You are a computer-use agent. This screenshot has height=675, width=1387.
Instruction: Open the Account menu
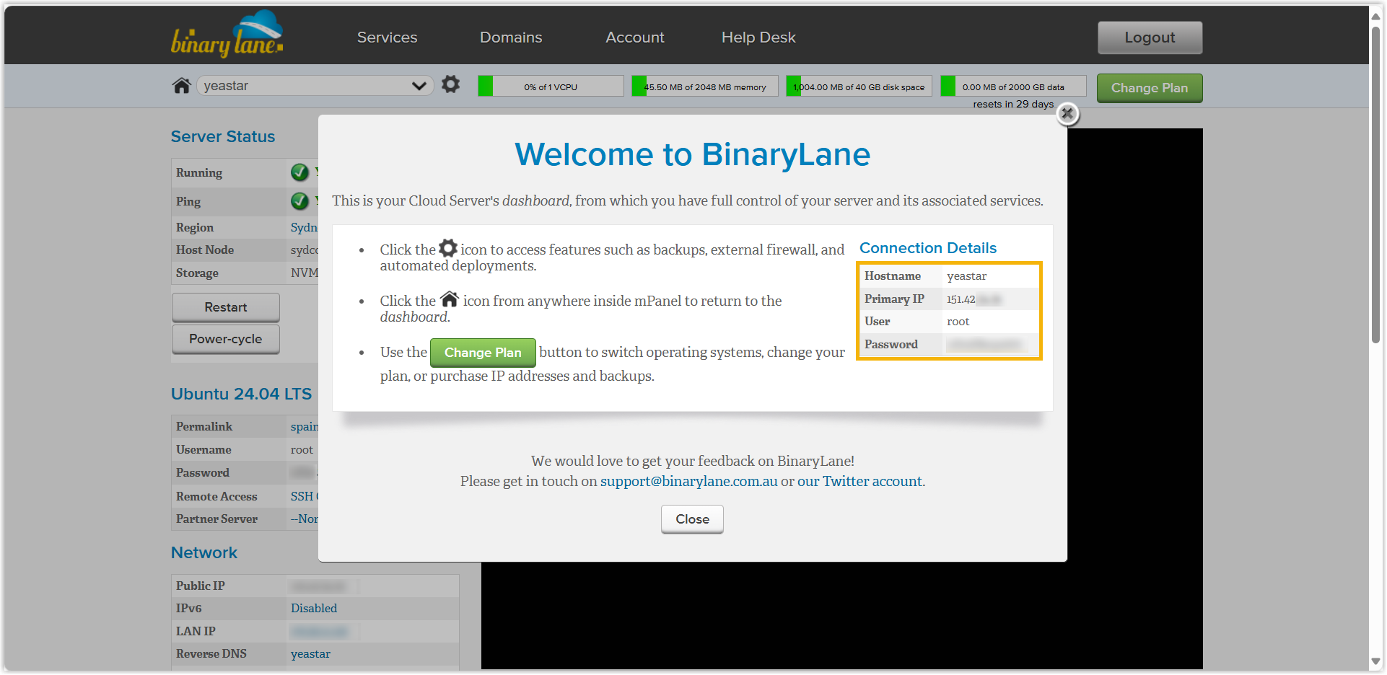634,37
